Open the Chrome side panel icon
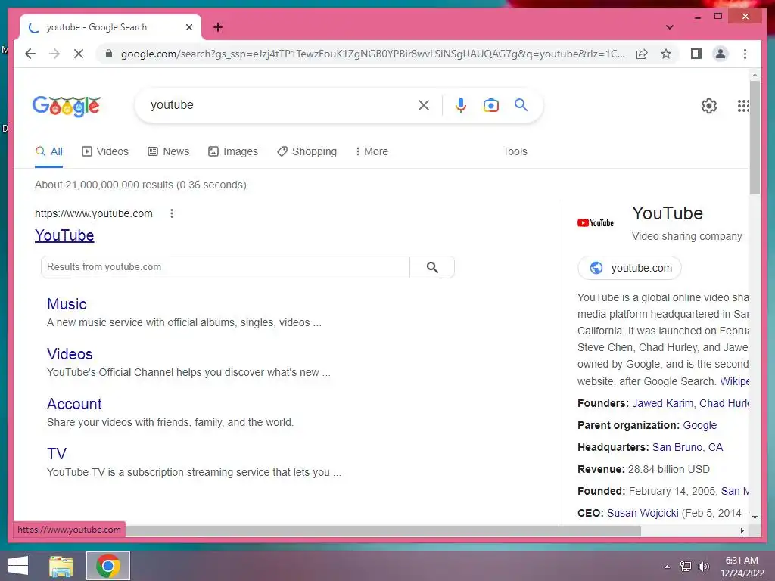 (x=696, y=54)
